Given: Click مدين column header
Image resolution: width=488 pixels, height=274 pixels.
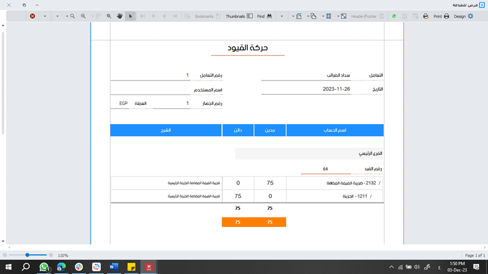Looking at the screenshot, I should [x=270, y=130].
